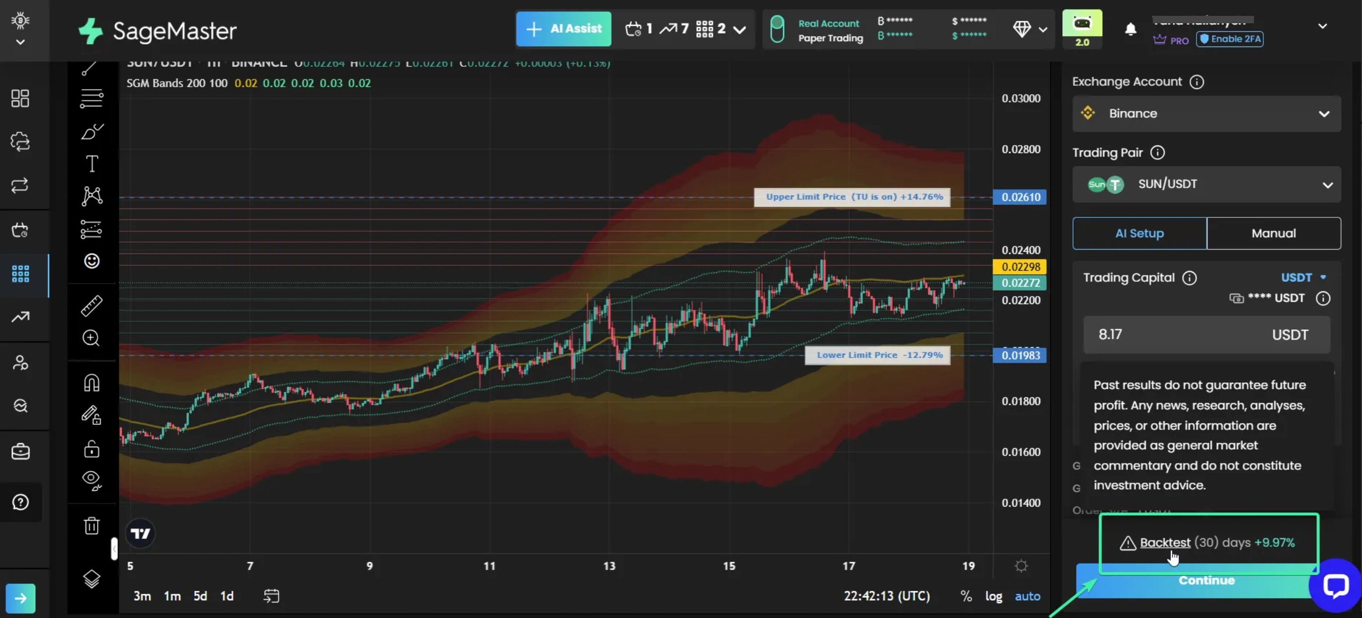This screenshot has width=1362, height=618.
Task: Select the 1m time range
Action: pyautogui.click(x=172, y=596)
